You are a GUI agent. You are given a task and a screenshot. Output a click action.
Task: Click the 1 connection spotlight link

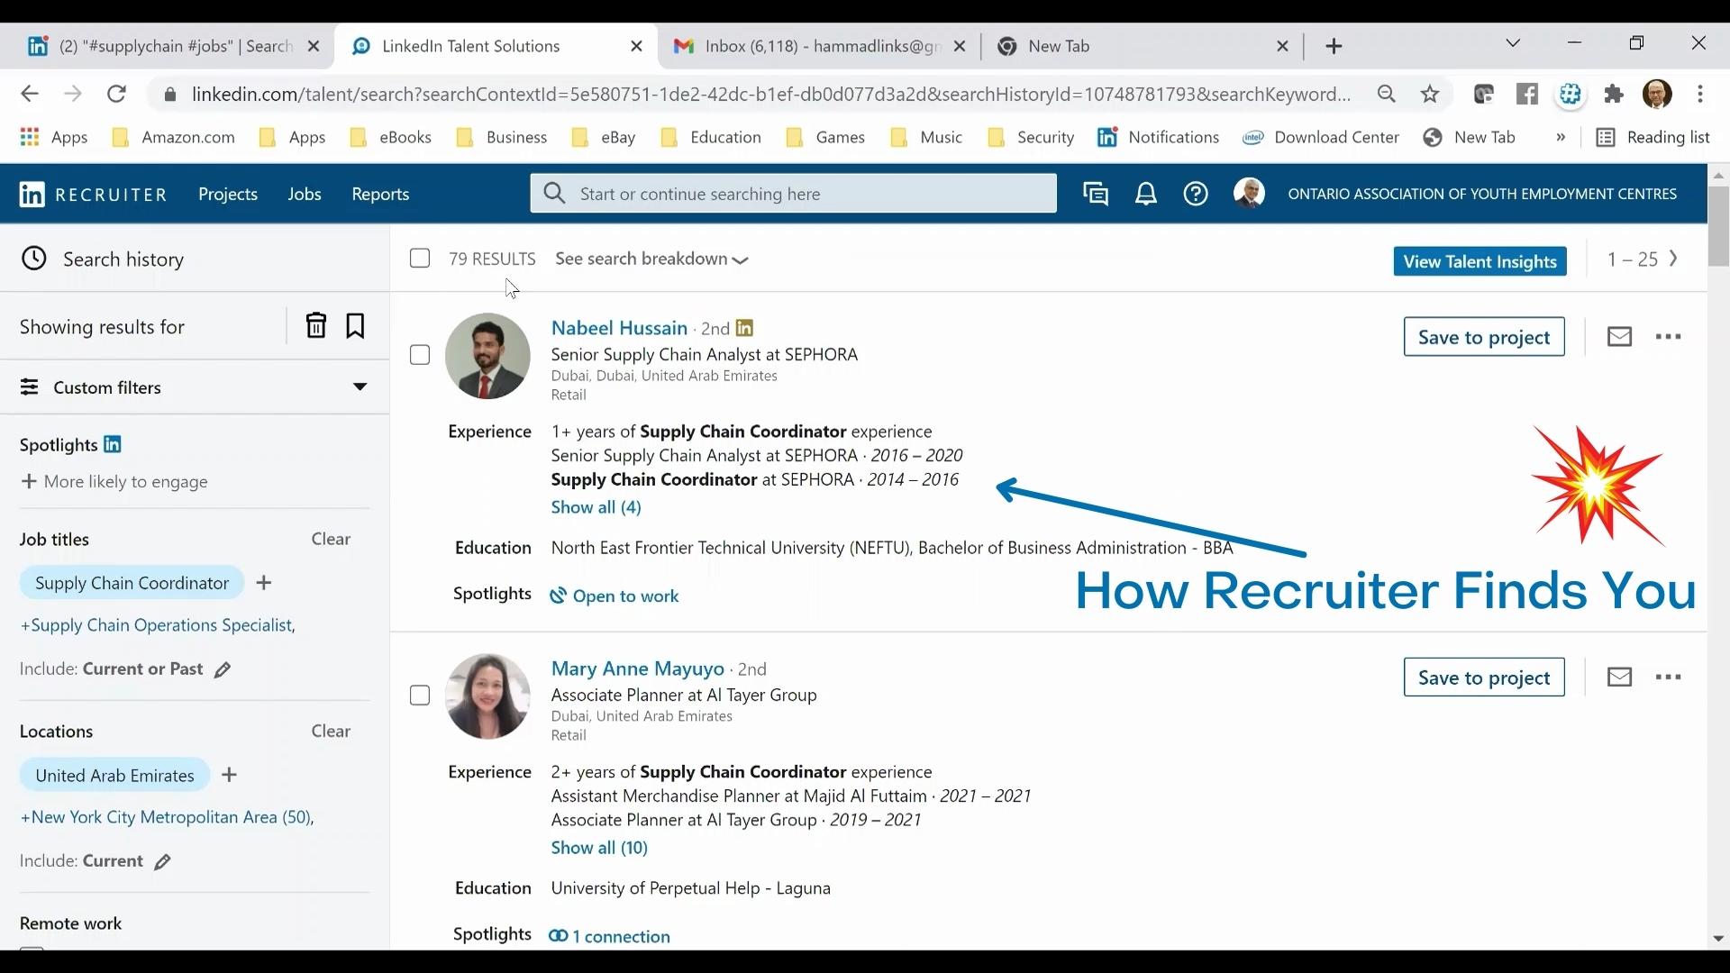tap(610, 936)
